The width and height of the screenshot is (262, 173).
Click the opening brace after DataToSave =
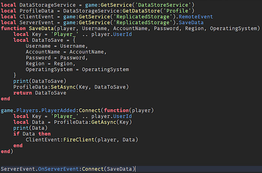74,40
